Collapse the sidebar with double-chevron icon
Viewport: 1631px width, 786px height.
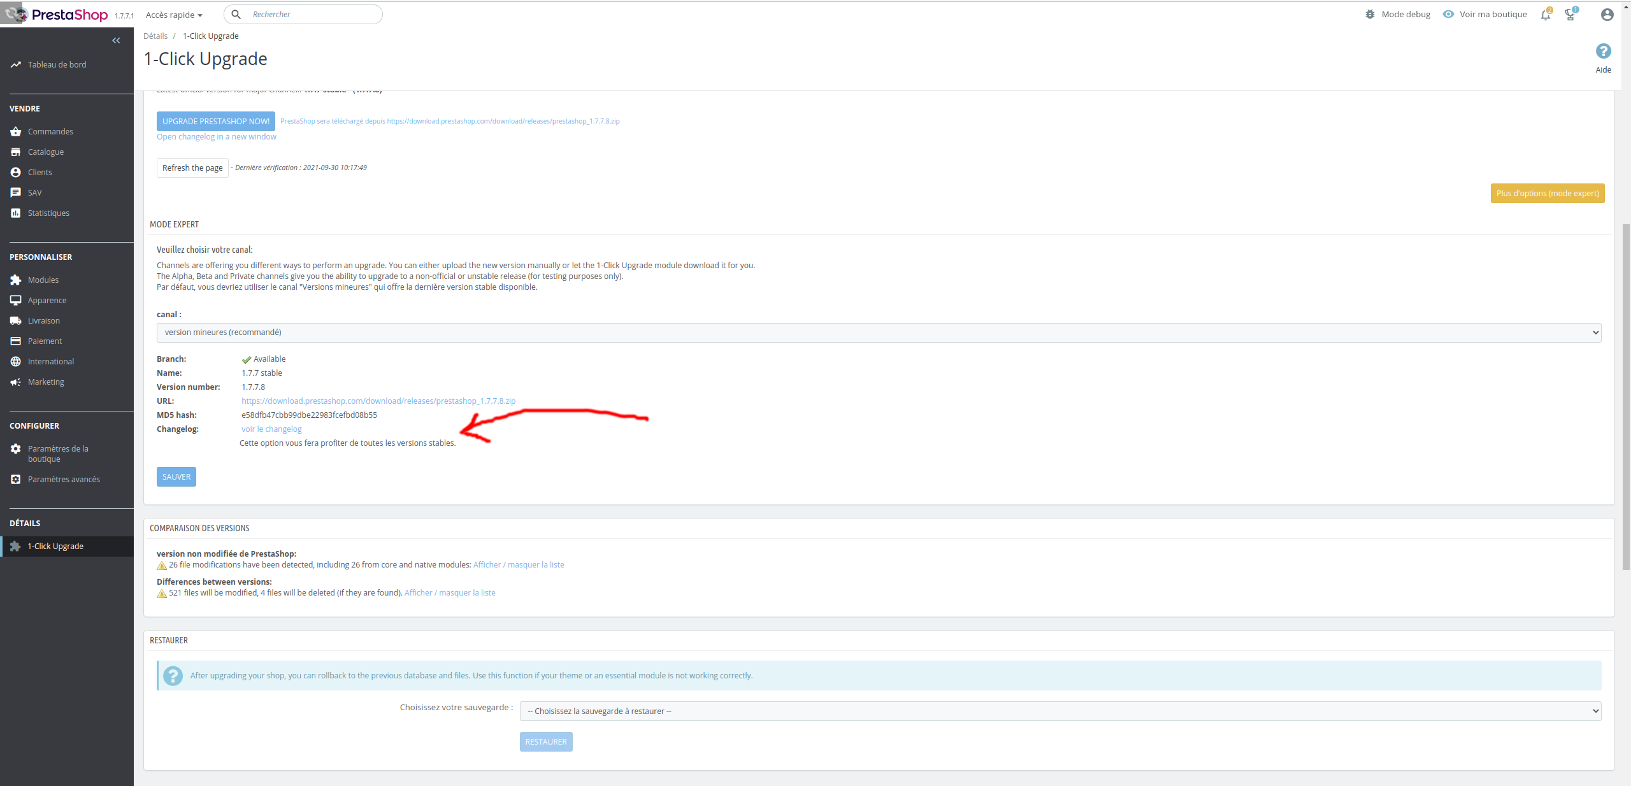tap(116, 41)
